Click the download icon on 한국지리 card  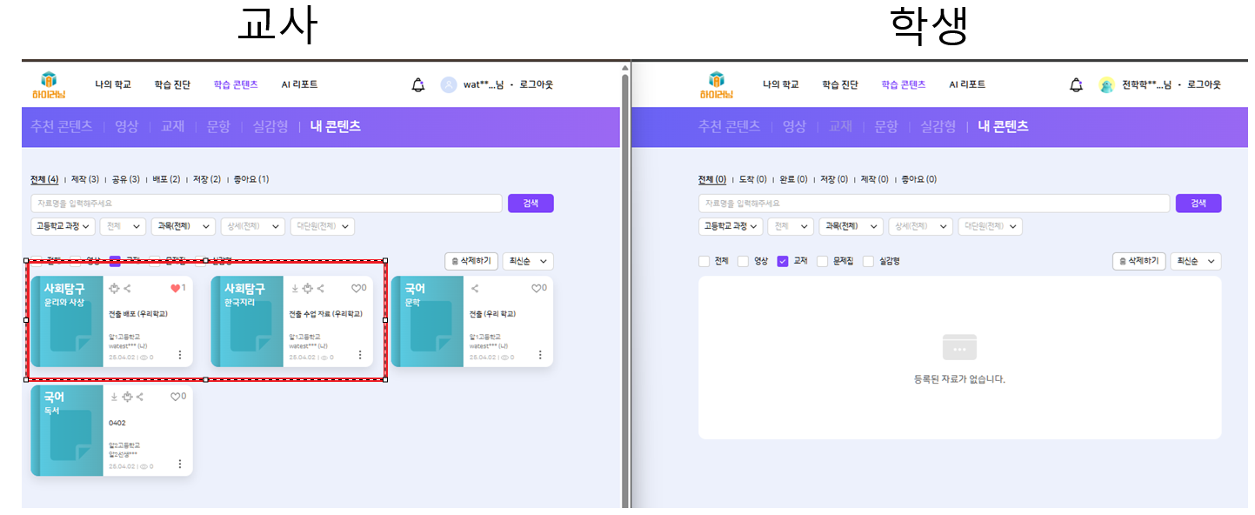pos(295,288)
